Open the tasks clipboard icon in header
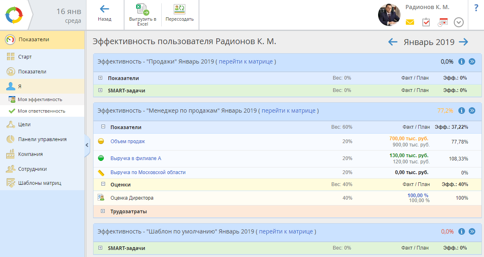Image resolution: width=484 pixels, height=257 pixels. (426, 22)
